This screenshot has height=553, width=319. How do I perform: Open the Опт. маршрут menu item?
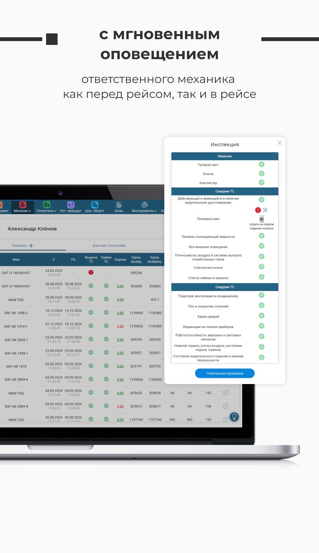point(71,207)
